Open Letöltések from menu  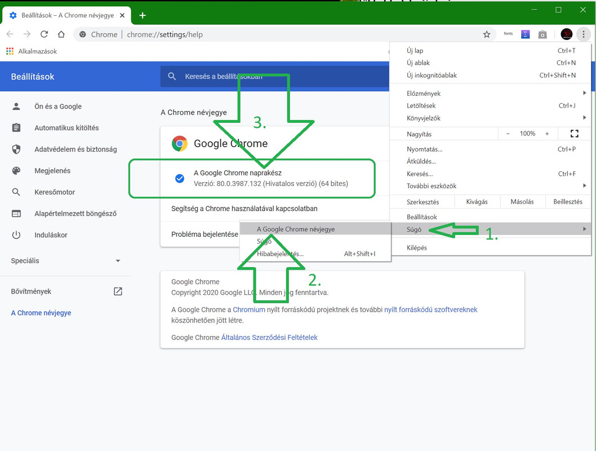pyautogui.click(x=490, y=106)
